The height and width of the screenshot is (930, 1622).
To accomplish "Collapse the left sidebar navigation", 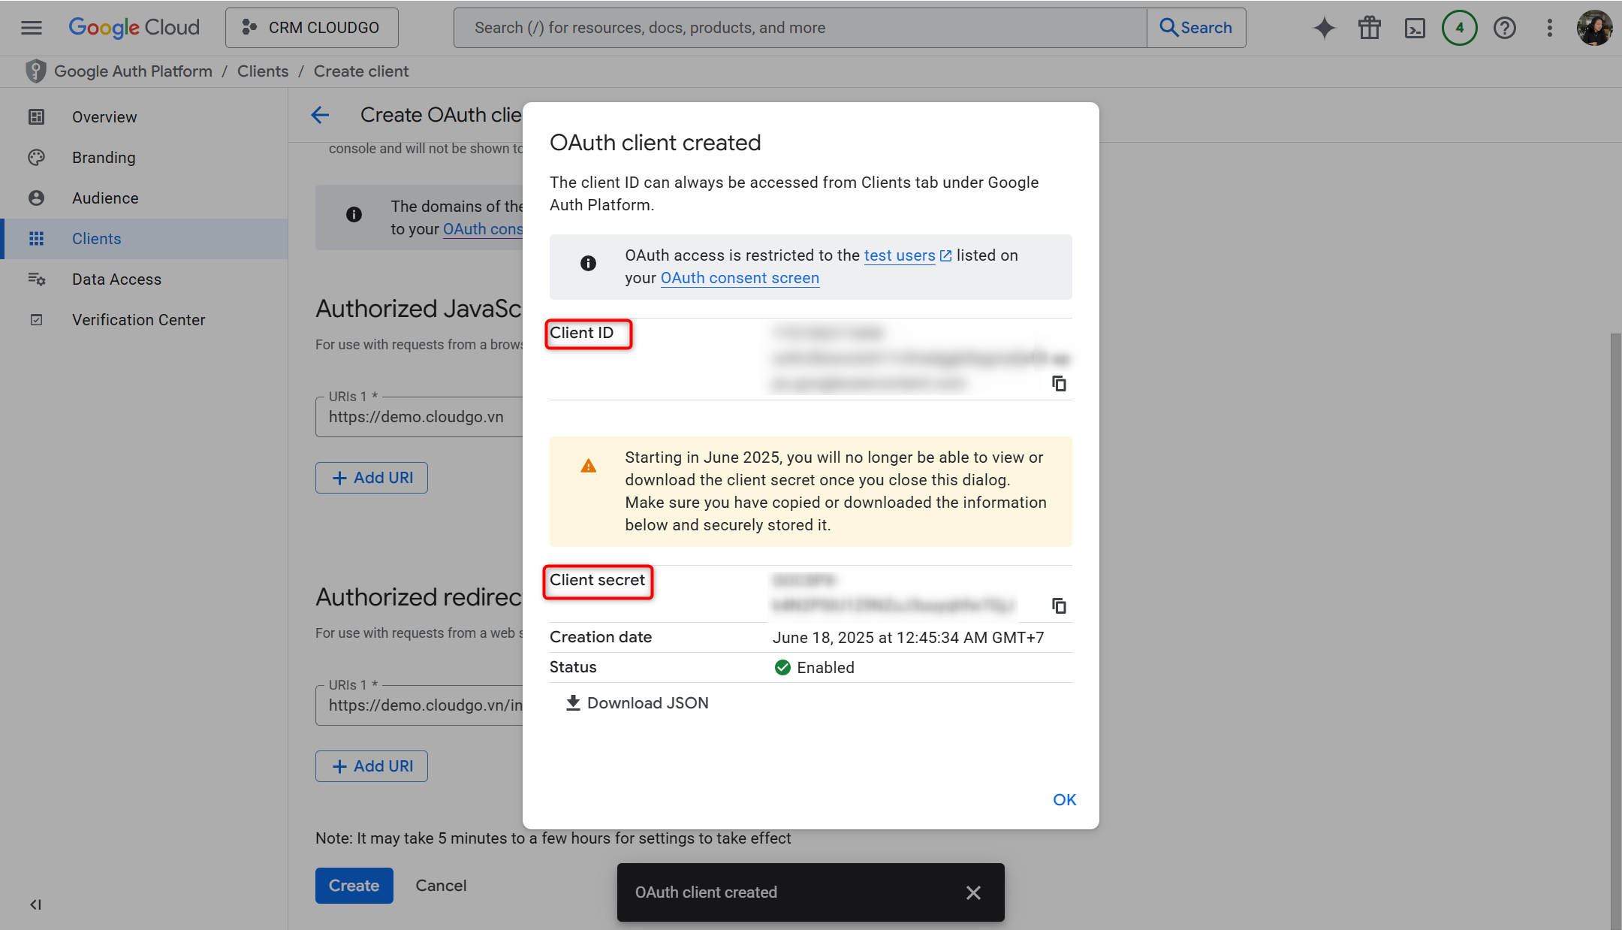I will pyautogui.click(x=35, y=904).
